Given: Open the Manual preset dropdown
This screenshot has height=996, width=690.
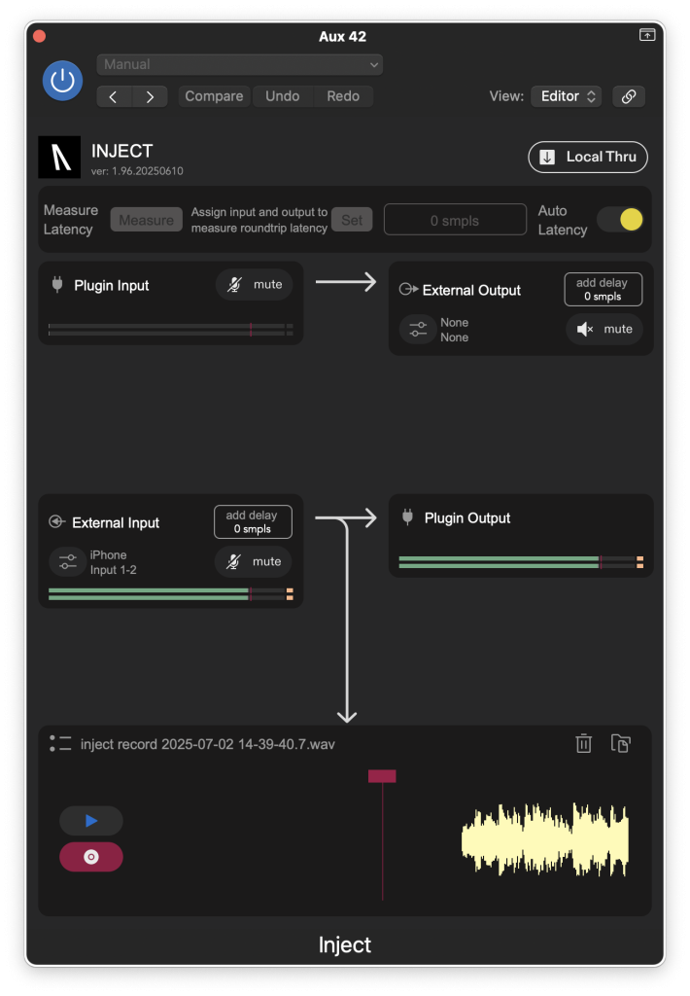Looking at the screenshot, I should tap(239, 65).
